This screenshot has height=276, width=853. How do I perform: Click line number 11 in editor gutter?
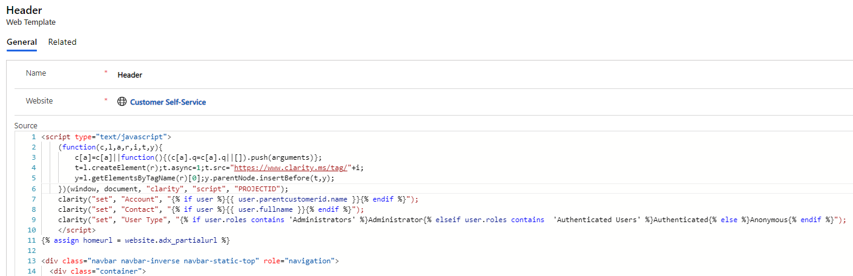coord(32,240)
